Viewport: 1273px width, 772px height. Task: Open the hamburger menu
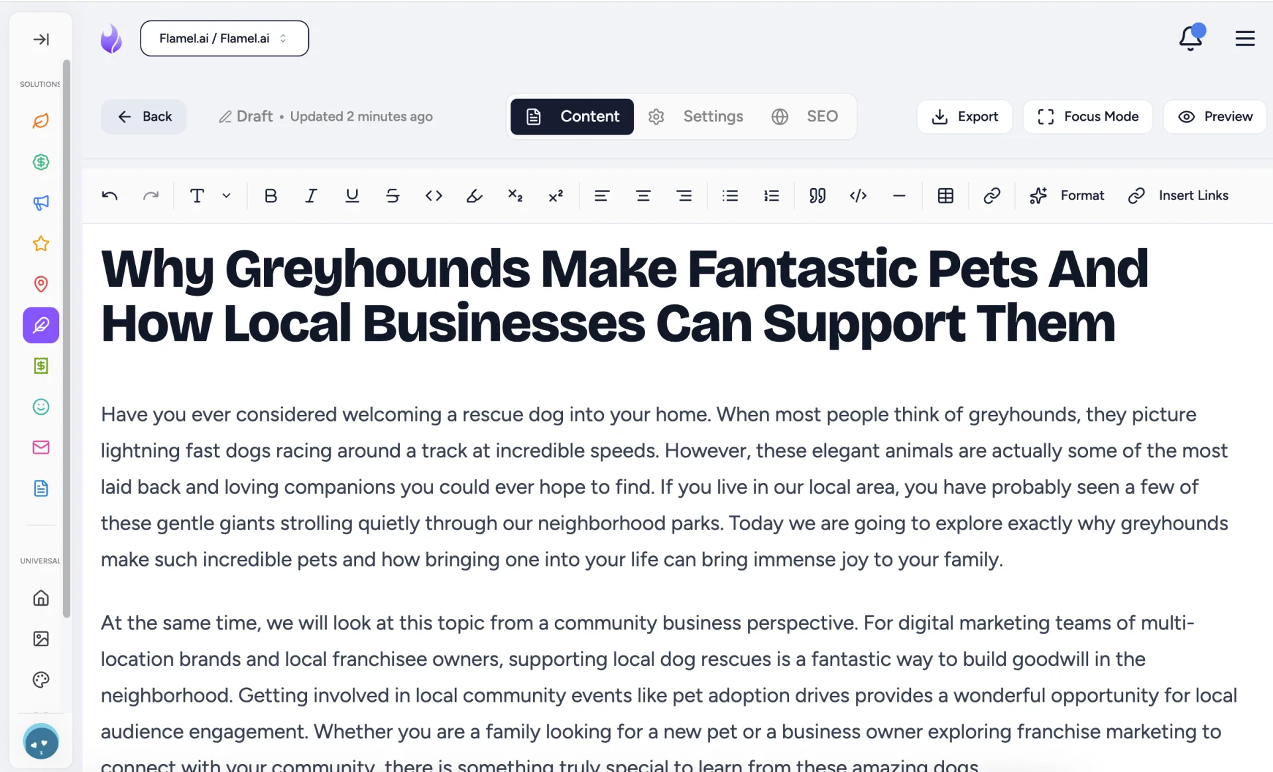[x=1244, y=38]
